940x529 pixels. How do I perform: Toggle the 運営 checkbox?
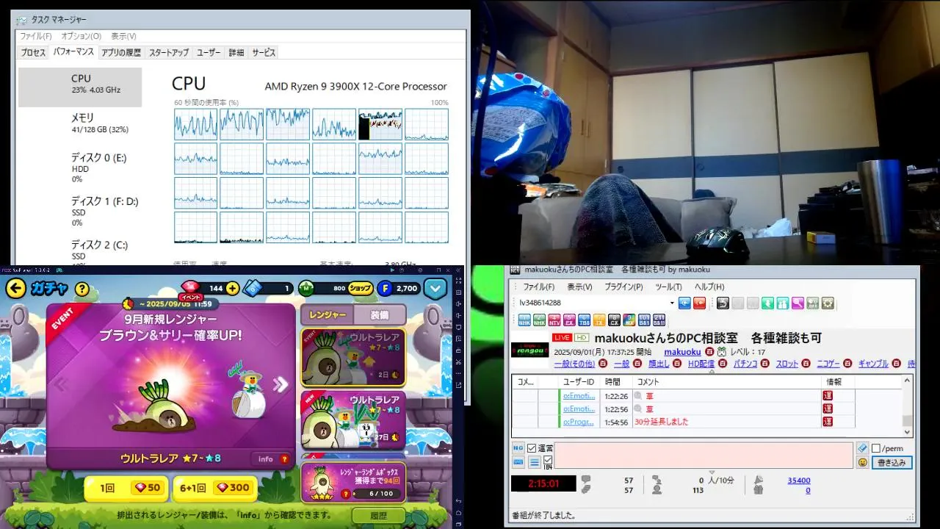pos(532,448)
